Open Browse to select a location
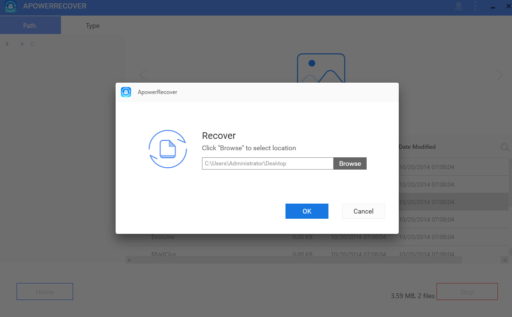 pyautogui.click(x=350, y=163)
